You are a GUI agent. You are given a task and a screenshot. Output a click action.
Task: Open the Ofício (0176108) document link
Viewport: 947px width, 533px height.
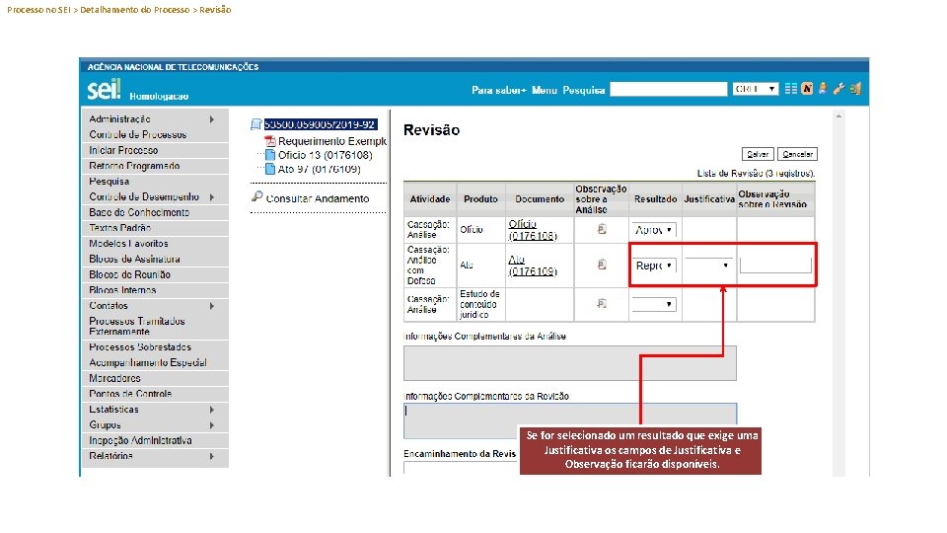[532, 230]
